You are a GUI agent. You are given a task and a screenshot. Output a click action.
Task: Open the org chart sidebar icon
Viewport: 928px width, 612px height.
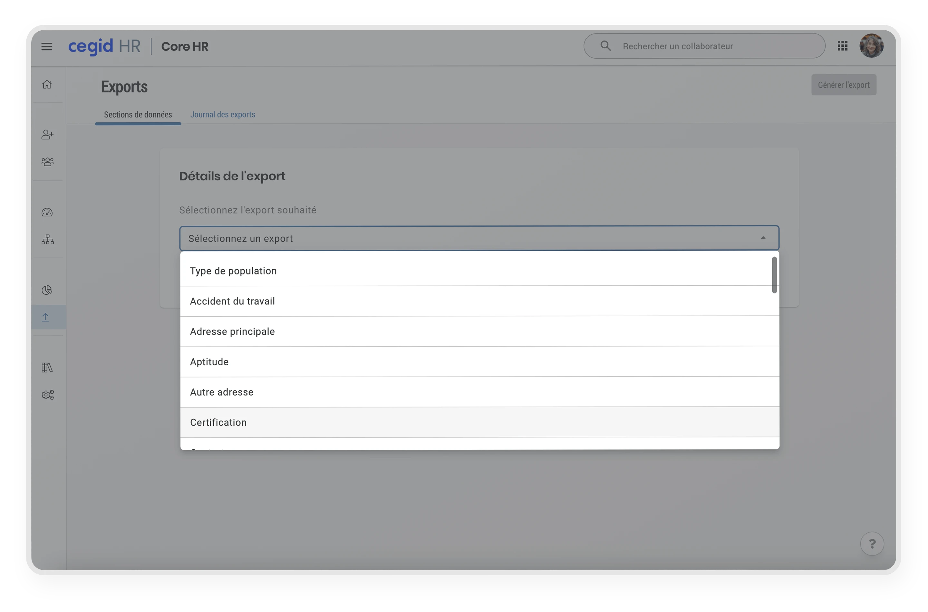coord(47,239)
